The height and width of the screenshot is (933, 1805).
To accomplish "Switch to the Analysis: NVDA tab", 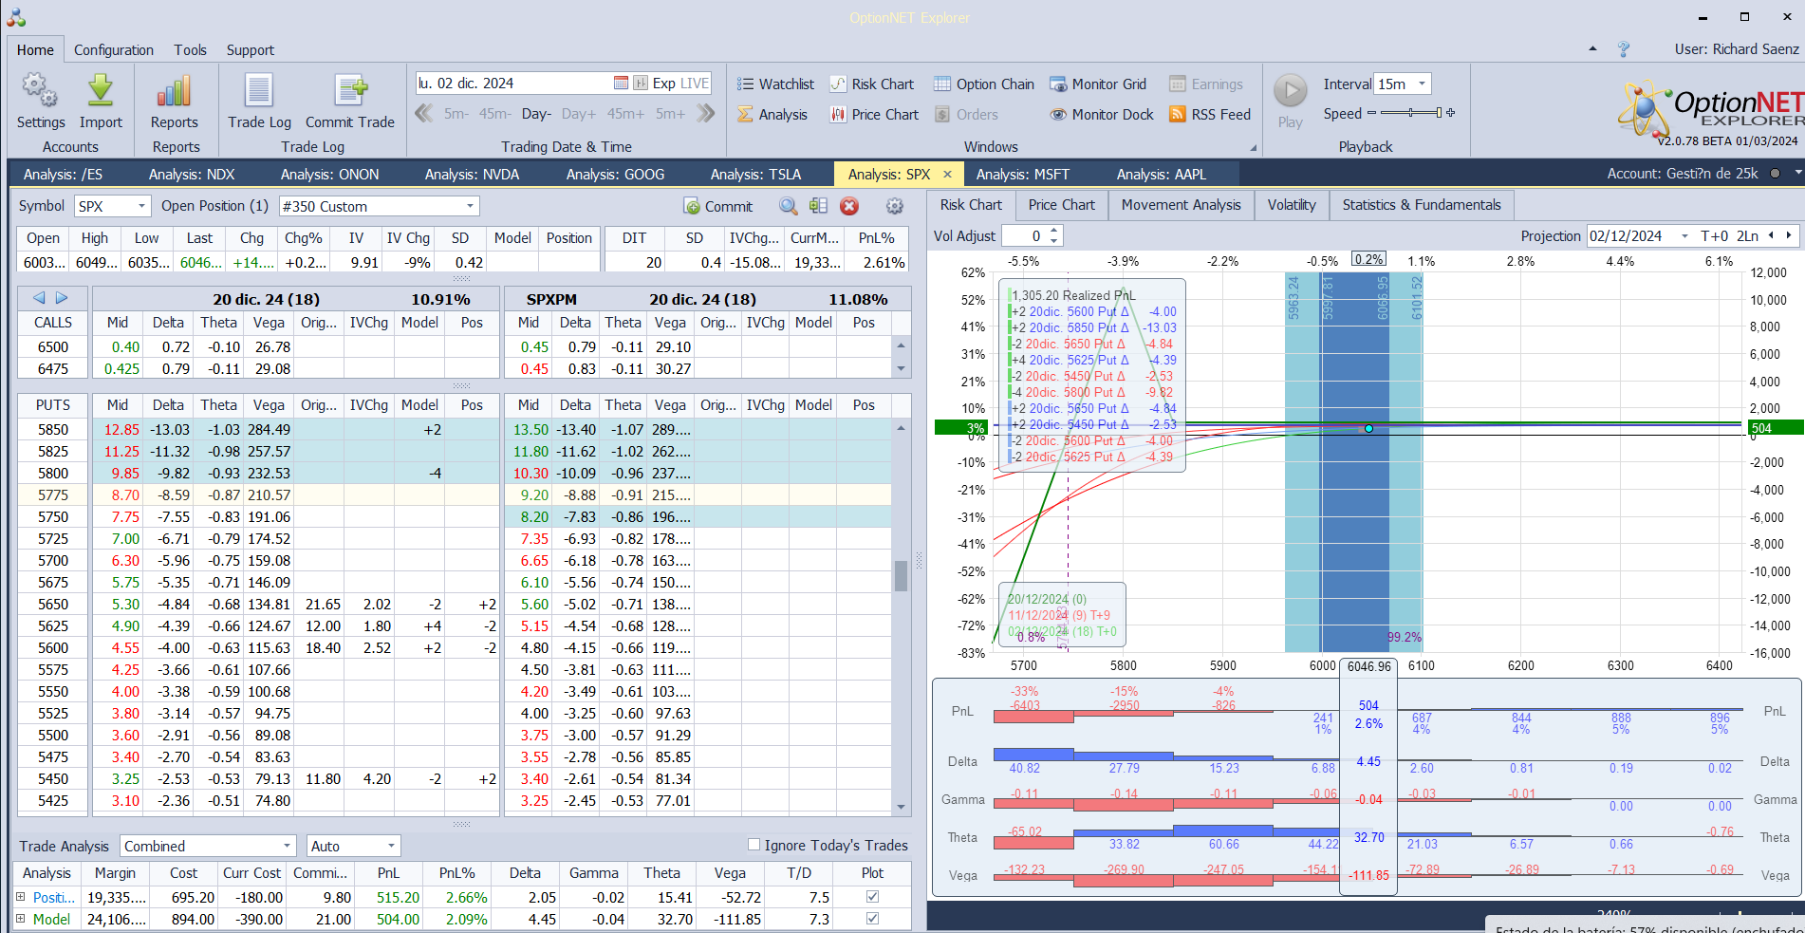I will click(x=472, y=175).
